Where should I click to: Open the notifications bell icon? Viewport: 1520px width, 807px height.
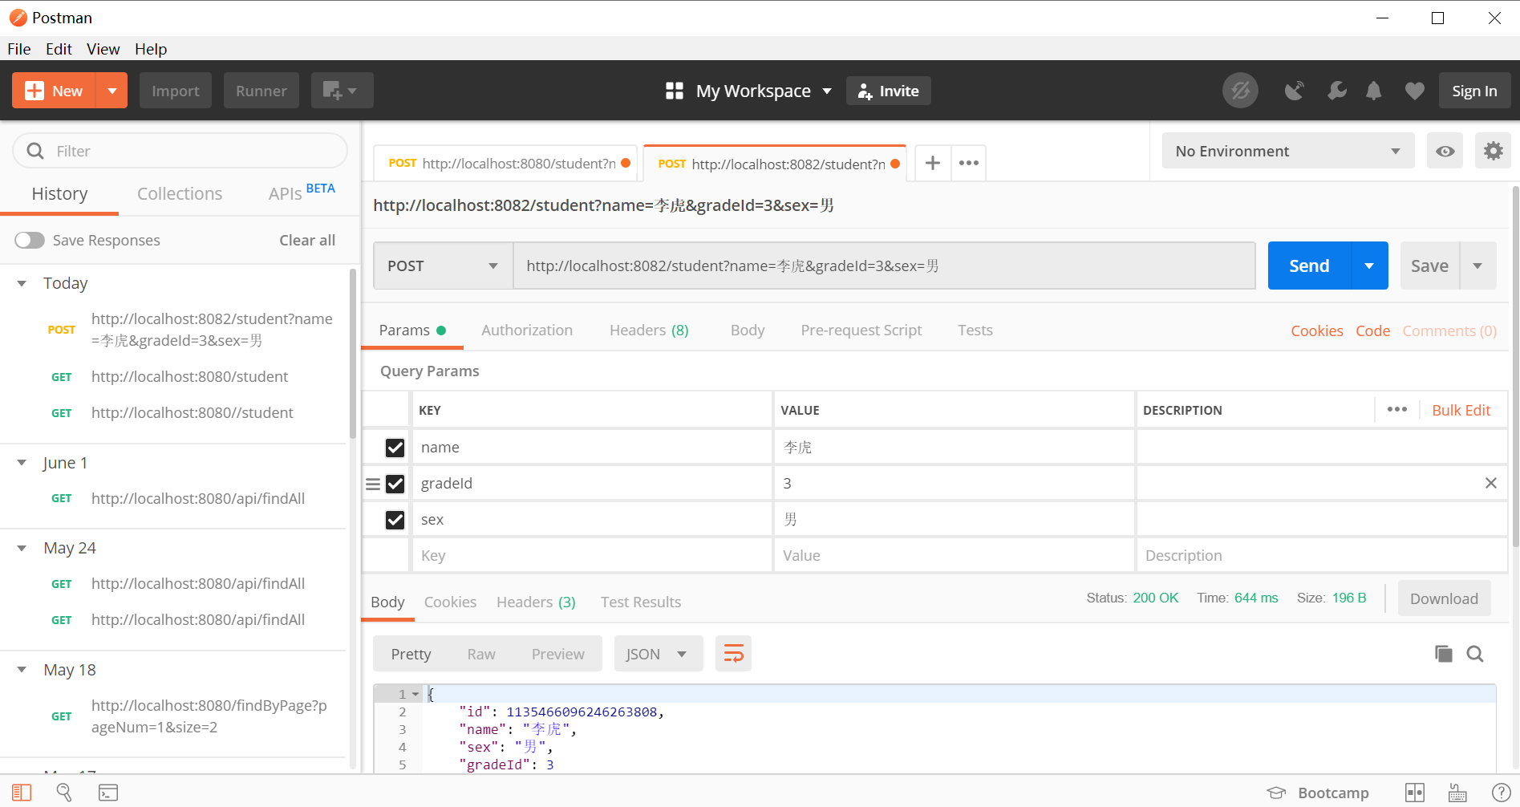click(x=1374, y=91)
